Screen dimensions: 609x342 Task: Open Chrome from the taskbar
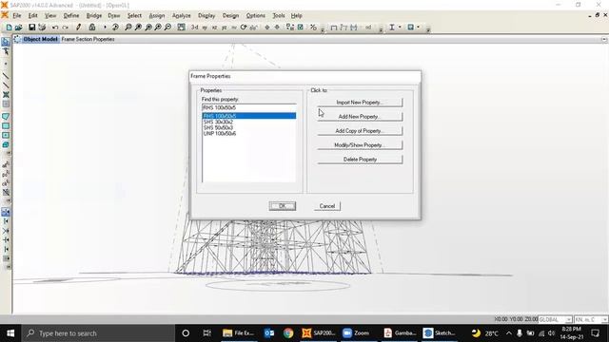pos(288,333)
